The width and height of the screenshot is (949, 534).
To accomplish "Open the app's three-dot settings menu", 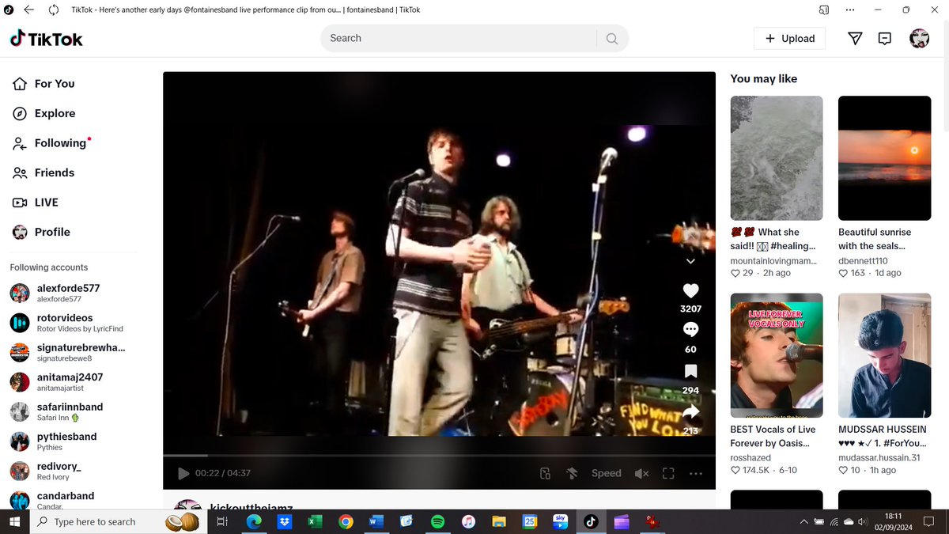I will point(850,9).
